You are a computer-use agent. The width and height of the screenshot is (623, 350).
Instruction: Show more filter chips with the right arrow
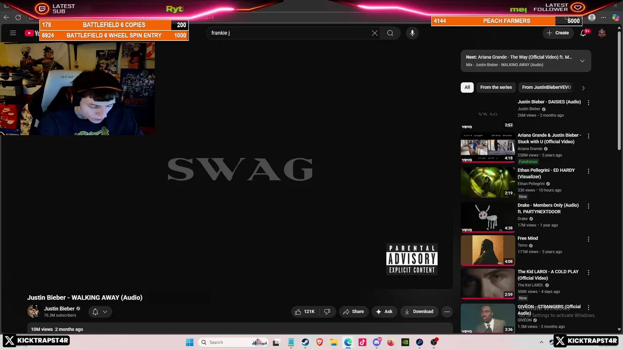(583, 88)
